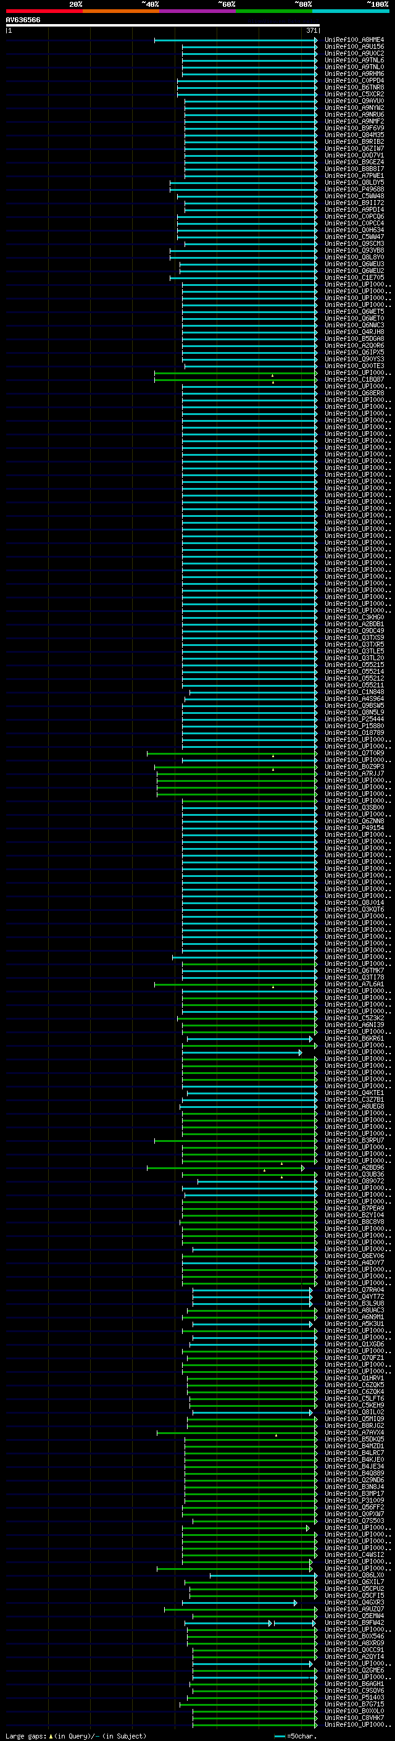Image resolution: width=395 pixels, height=1741 pixels.
Task: Open hit UniRef100_A2BD96
Action: 354,1167
